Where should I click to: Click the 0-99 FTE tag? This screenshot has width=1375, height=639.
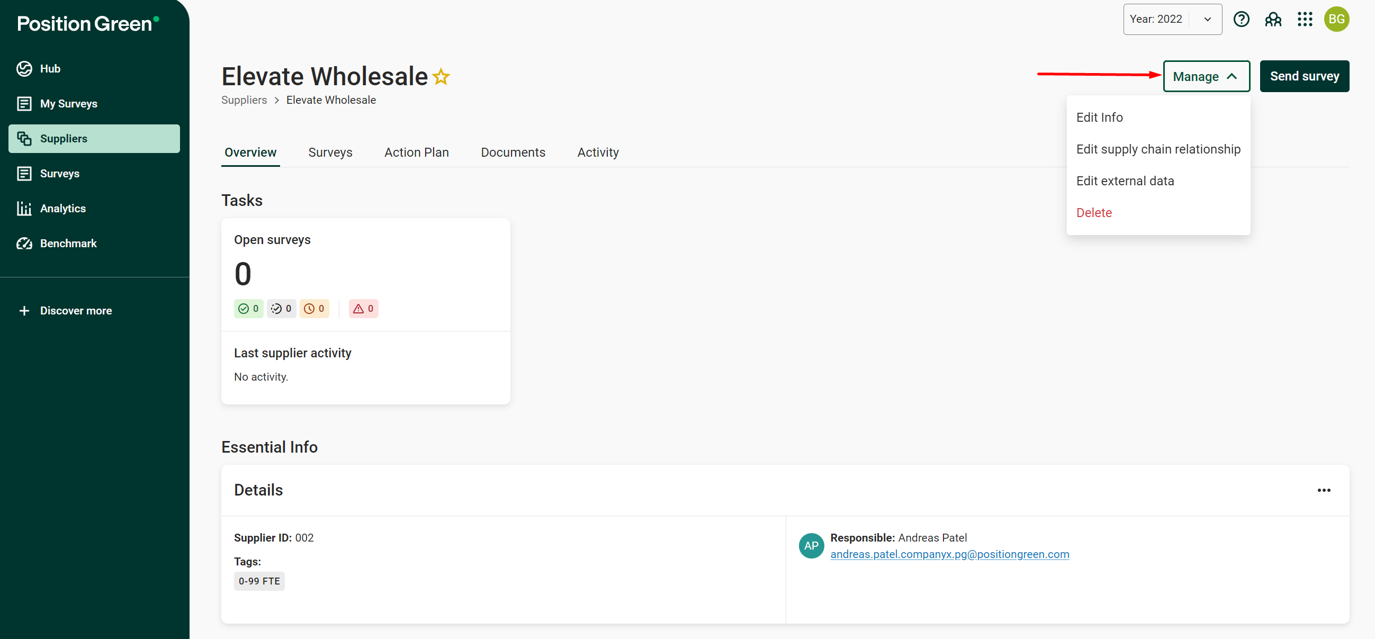coord(259,581)
